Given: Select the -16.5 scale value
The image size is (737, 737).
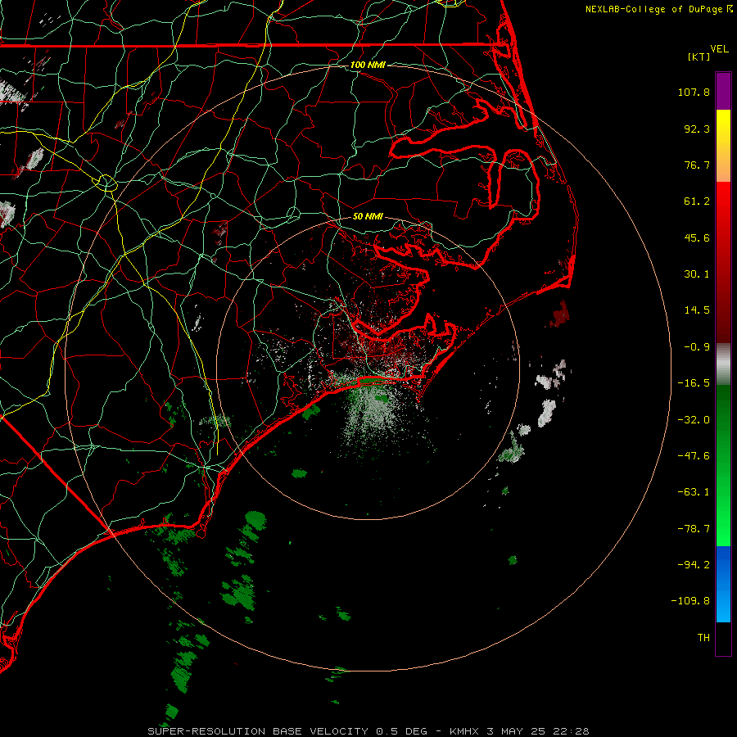Looking at the screenshot, I should point(694,383).
